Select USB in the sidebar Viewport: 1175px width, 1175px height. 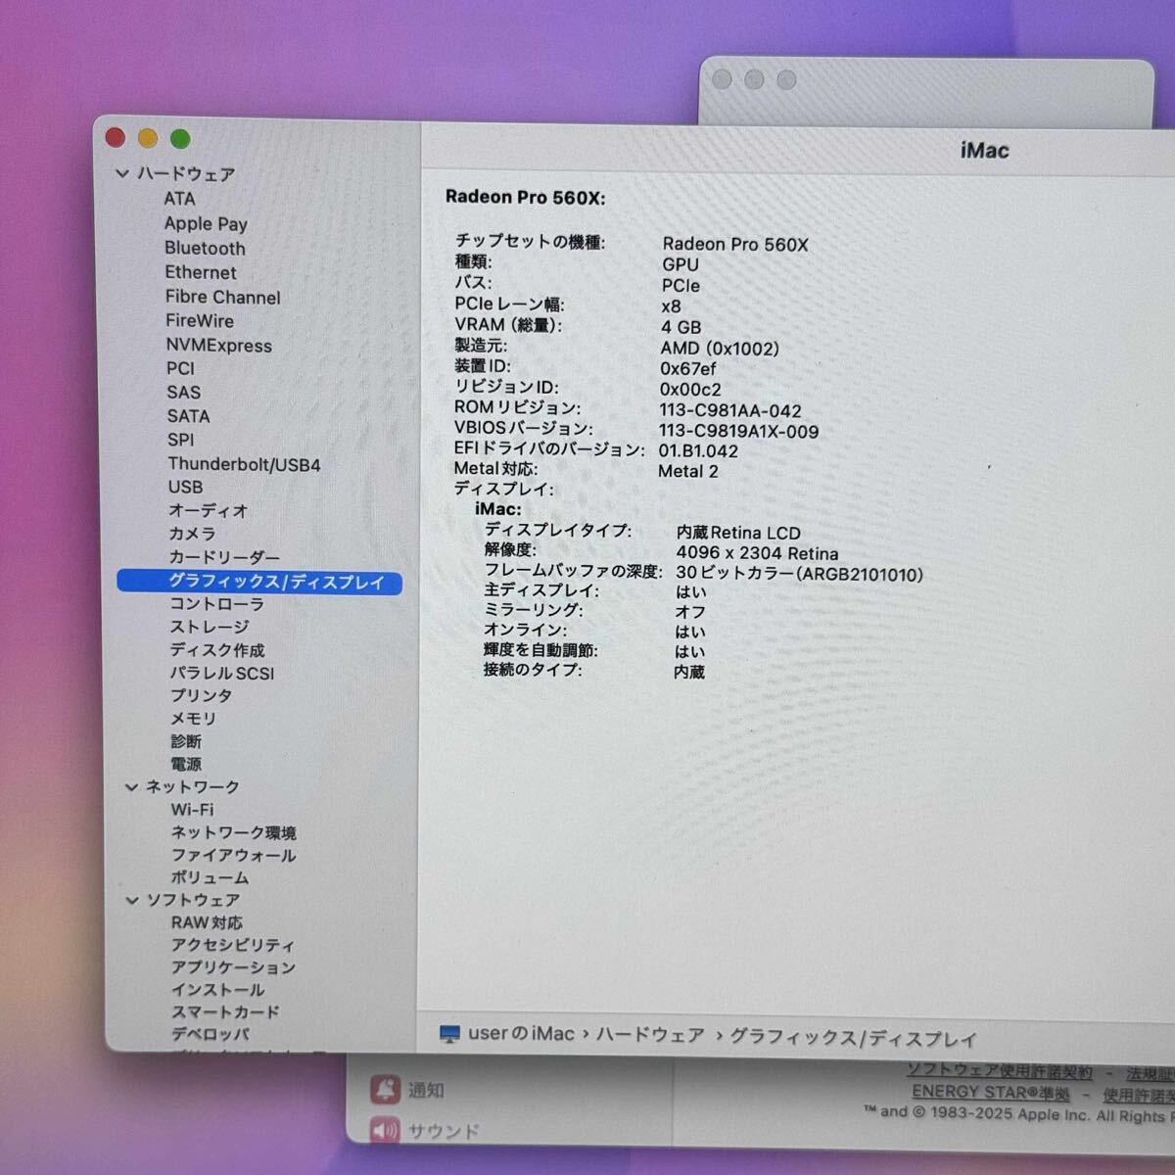coord(185,487)
